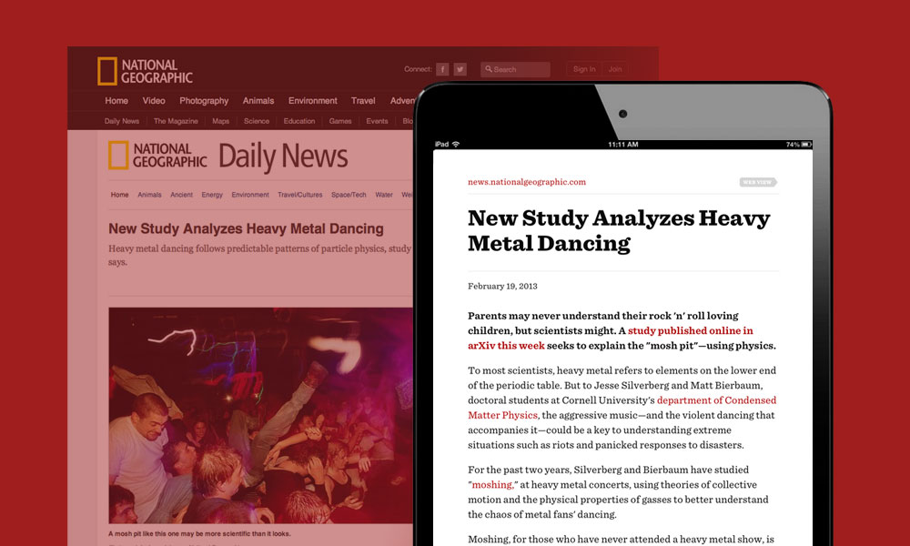Click the magnifier icon in the Search box
910x546 pixels.
(489, 69)
